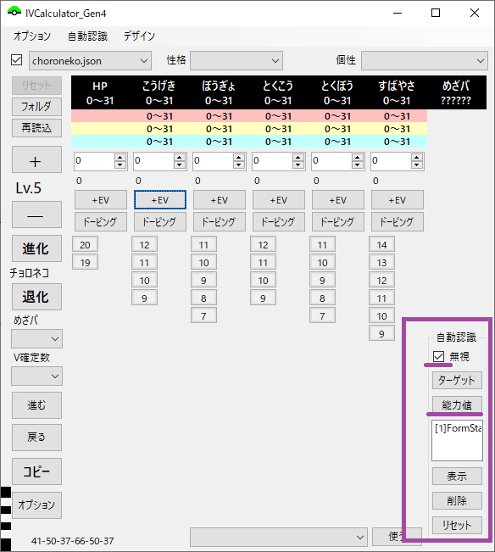This screenshot has height=552, width=495.
Task: Open the デザイン menu
Action: (x=139, y=36)
